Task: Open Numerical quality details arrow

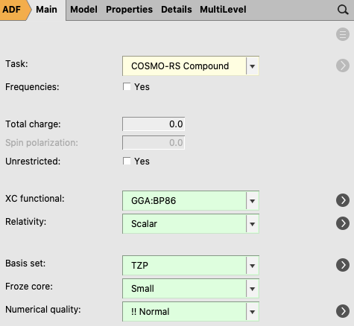Action: click(x=343, y=311)
